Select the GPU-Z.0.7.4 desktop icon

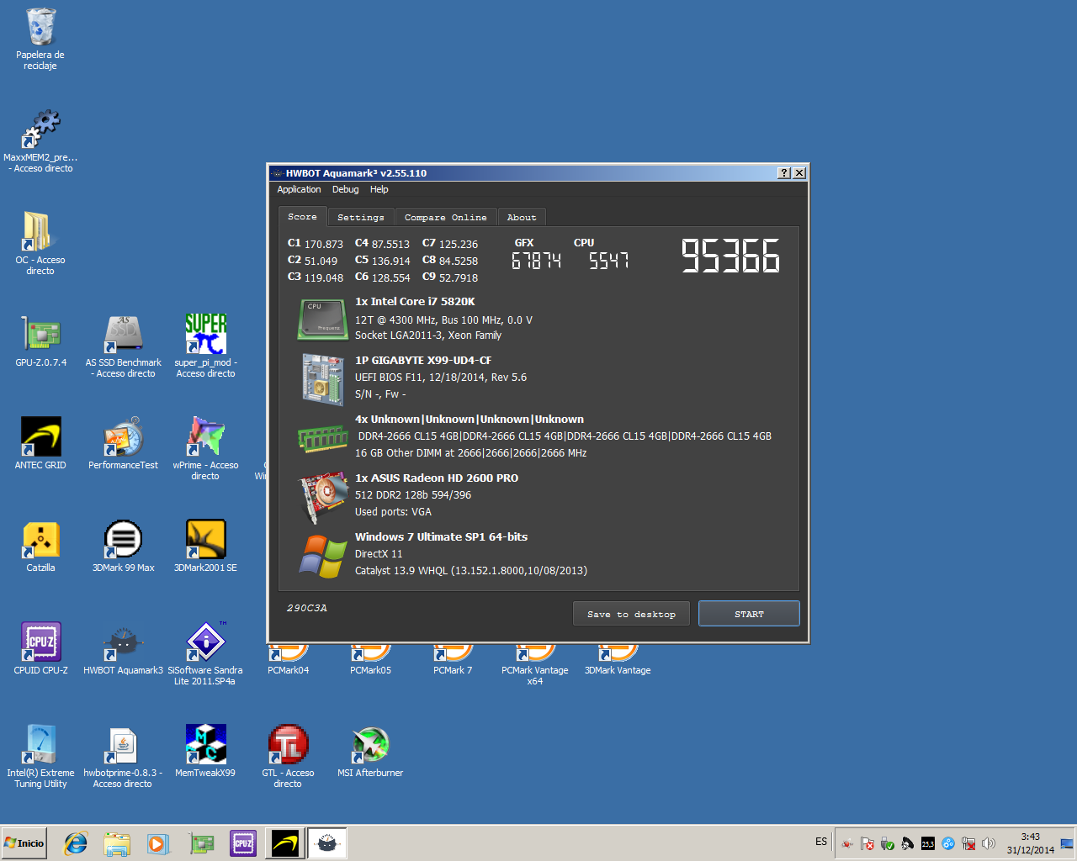click(x=40, y=335)
